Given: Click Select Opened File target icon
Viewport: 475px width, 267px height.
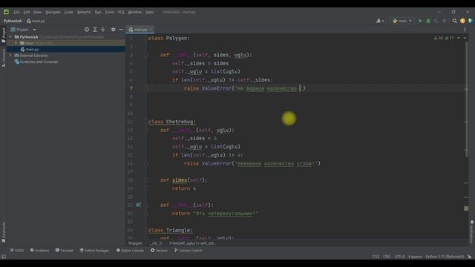Looking at the screenshot, I should [x=87, y=30].
